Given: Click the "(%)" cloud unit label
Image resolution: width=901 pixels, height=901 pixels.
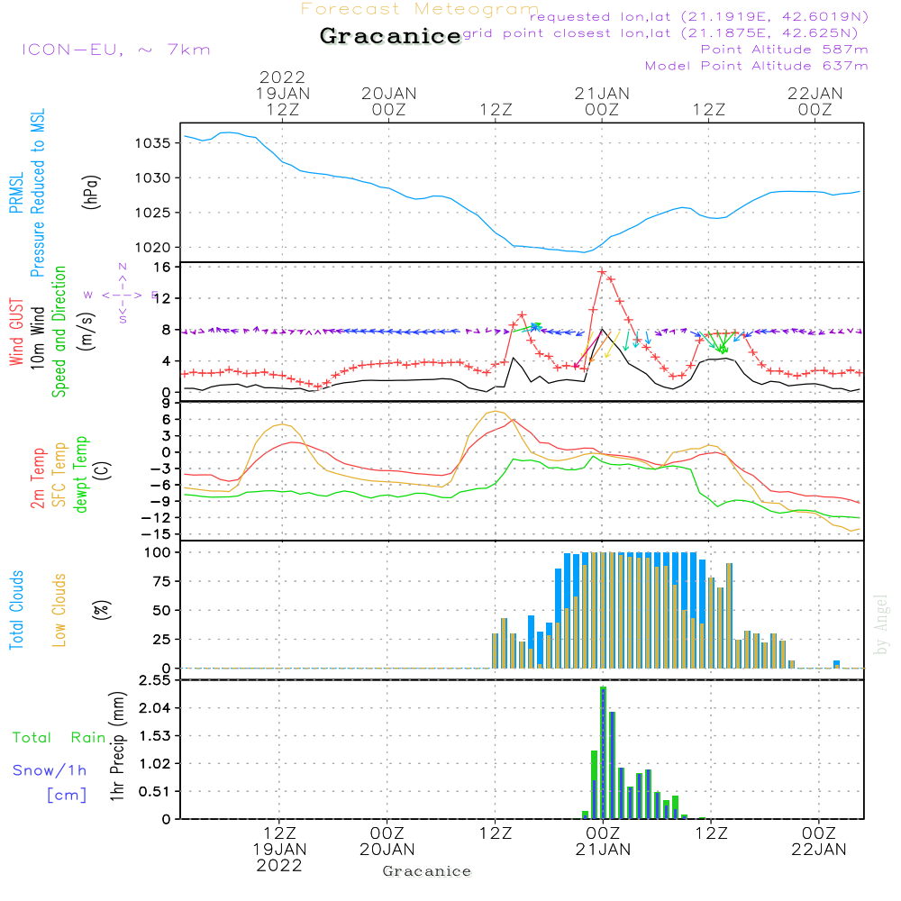Looking at the screenshot, I should tap(102, 610).
